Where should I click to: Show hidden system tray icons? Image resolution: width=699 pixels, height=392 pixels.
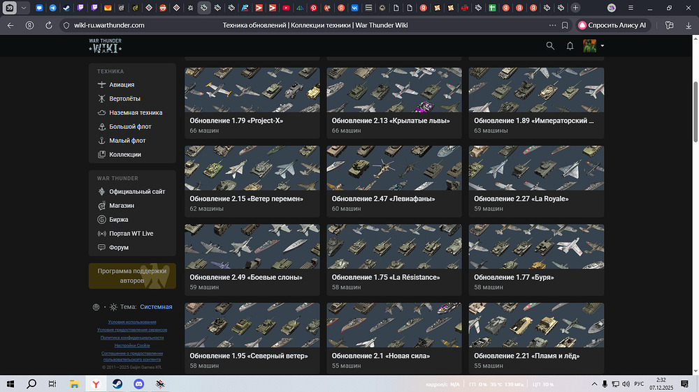click(592, 384)
